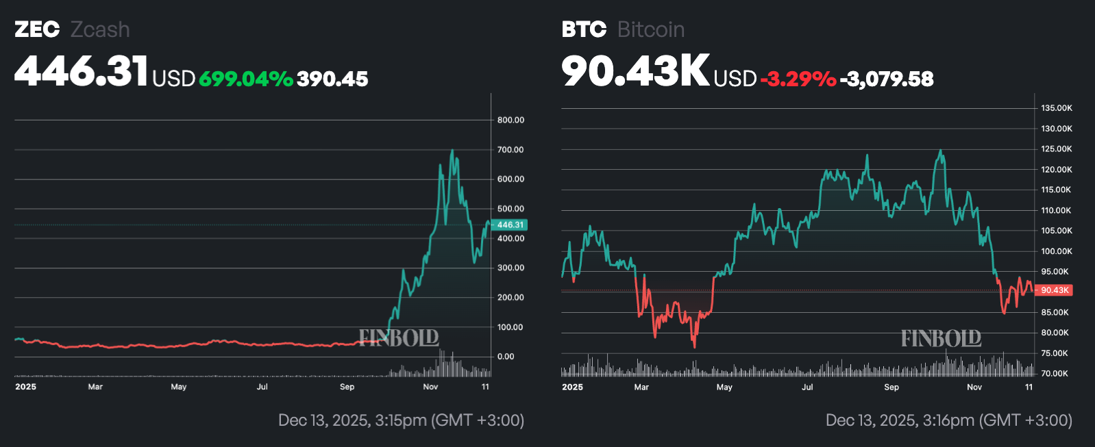Click the 446.31 current price tag on ZEC axis
The image size is (1095, 447).
coord(510,225)
